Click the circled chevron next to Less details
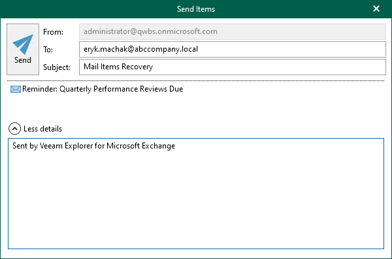 click(14, 129)
